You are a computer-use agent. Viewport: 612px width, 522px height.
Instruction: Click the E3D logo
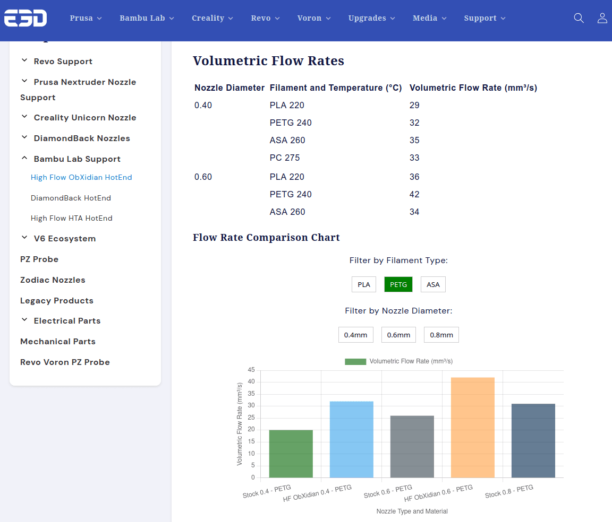25,18
